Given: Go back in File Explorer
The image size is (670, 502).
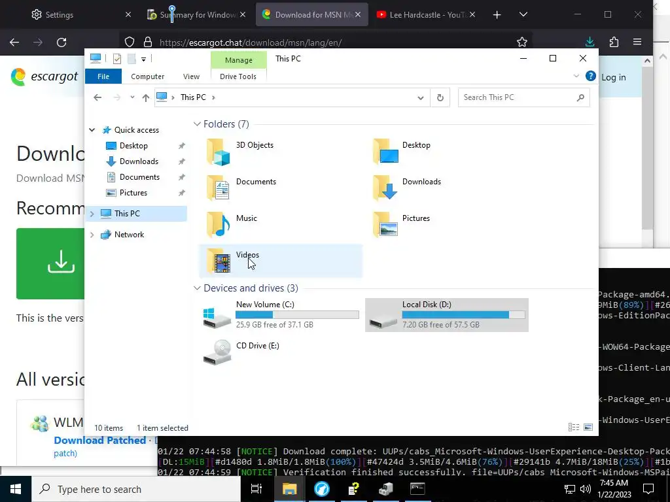Looking at the screenshot, I should (x=97, y=97).
